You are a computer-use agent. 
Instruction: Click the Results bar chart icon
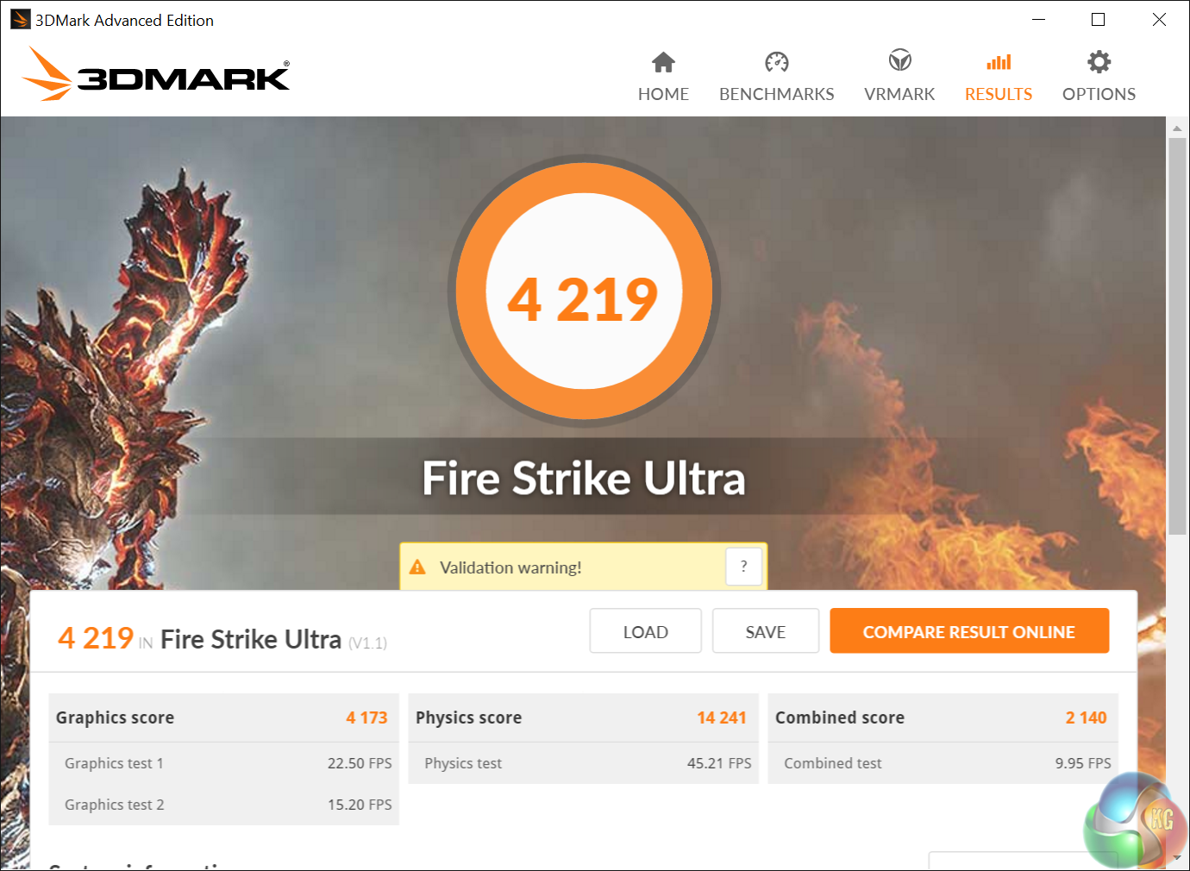pyautogui.click(x=999, y=62)
